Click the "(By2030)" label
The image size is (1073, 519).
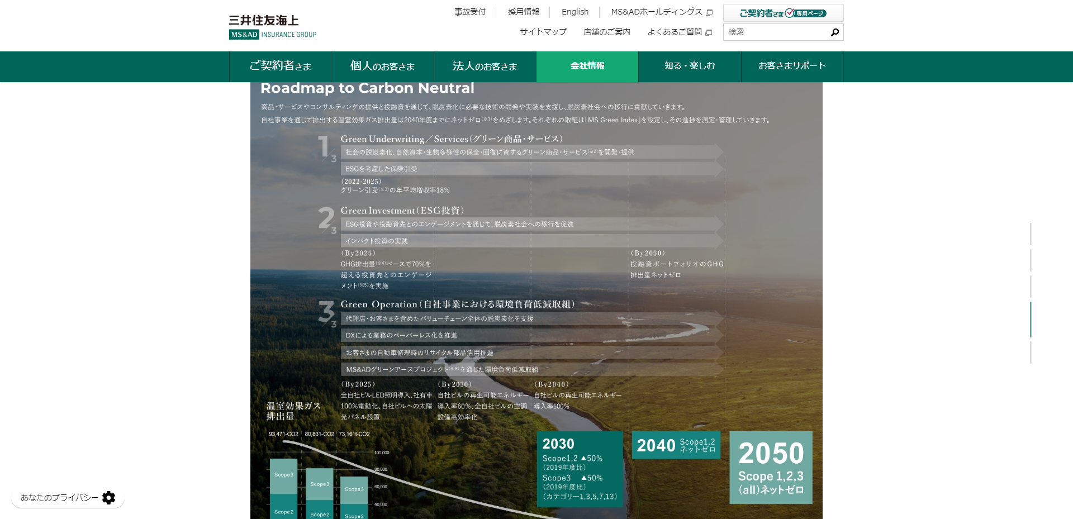click(x=455, y=384)
